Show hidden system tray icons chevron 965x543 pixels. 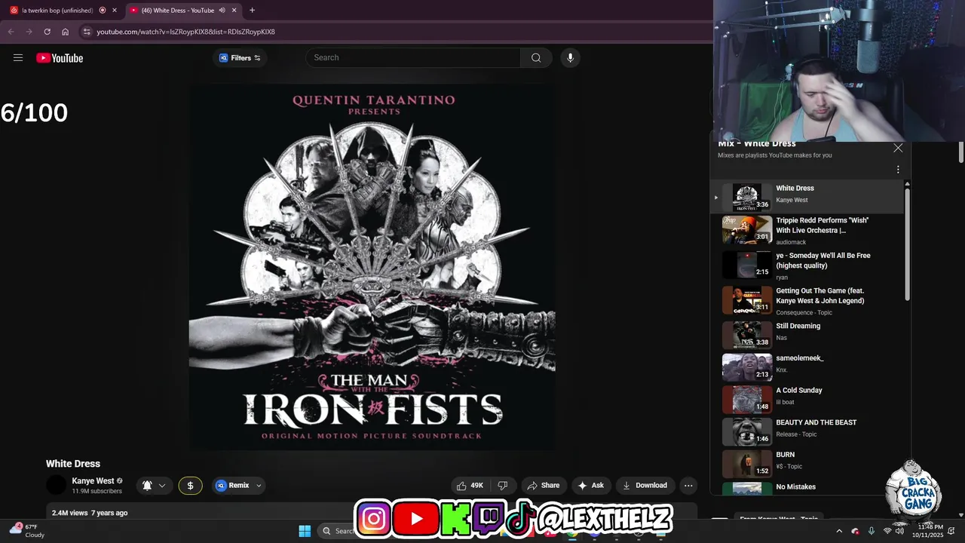(x=839, y=531)
